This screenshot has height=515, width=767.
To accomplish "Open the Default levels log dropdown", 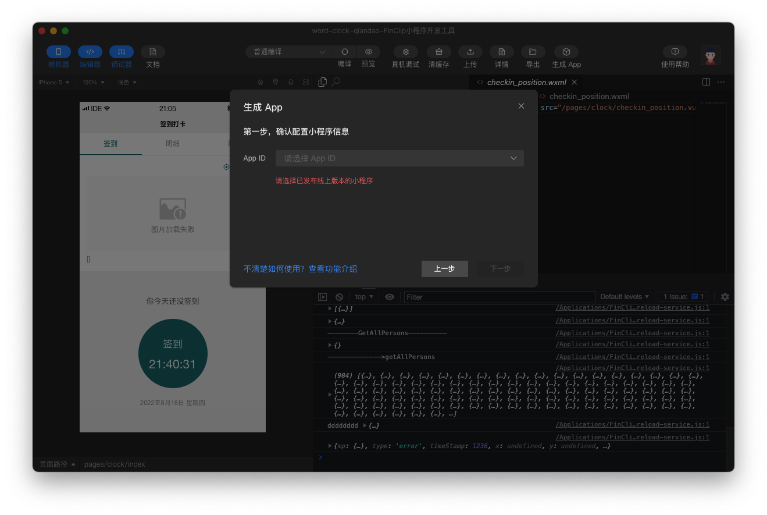I will (625, 297).
